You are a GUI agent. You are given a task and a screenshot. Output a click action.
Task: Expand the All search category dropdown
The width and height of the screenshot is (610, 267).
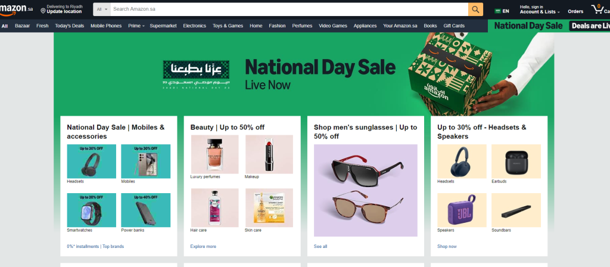[102, 10]
